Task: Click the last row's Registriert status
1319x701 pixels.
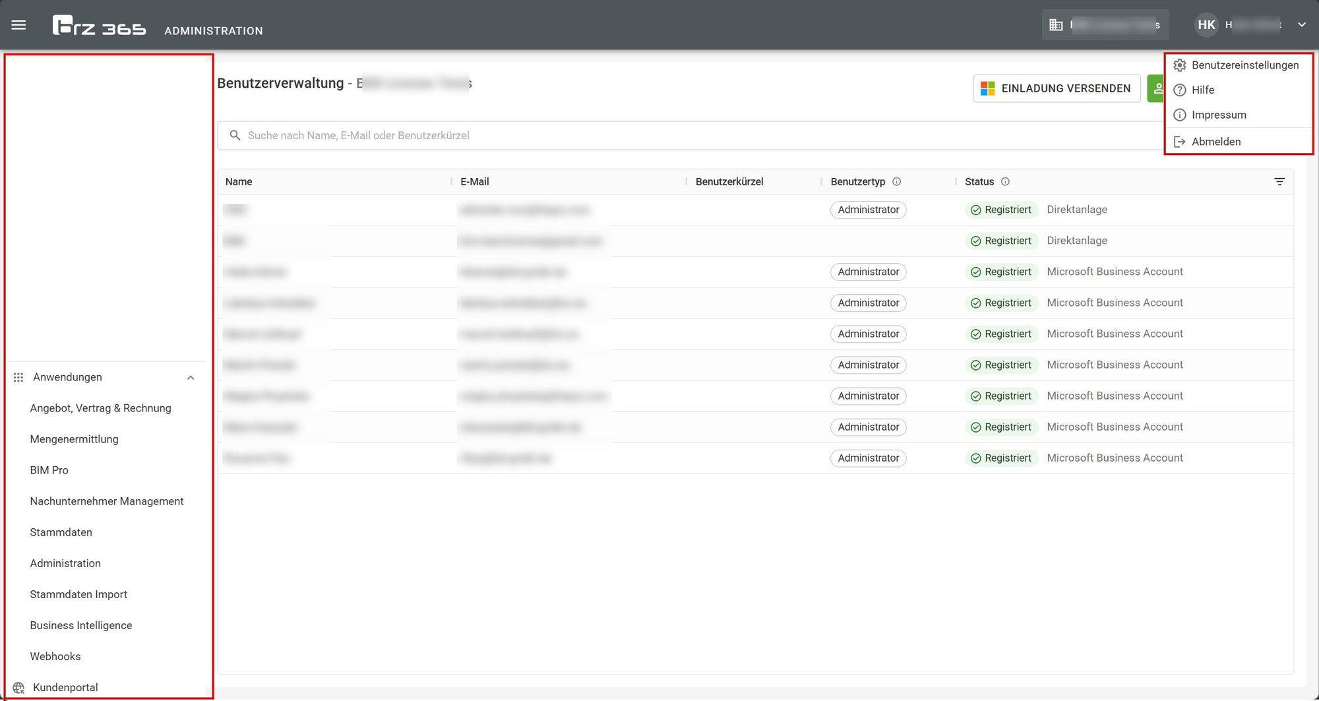Action: tap(1001, 458)
